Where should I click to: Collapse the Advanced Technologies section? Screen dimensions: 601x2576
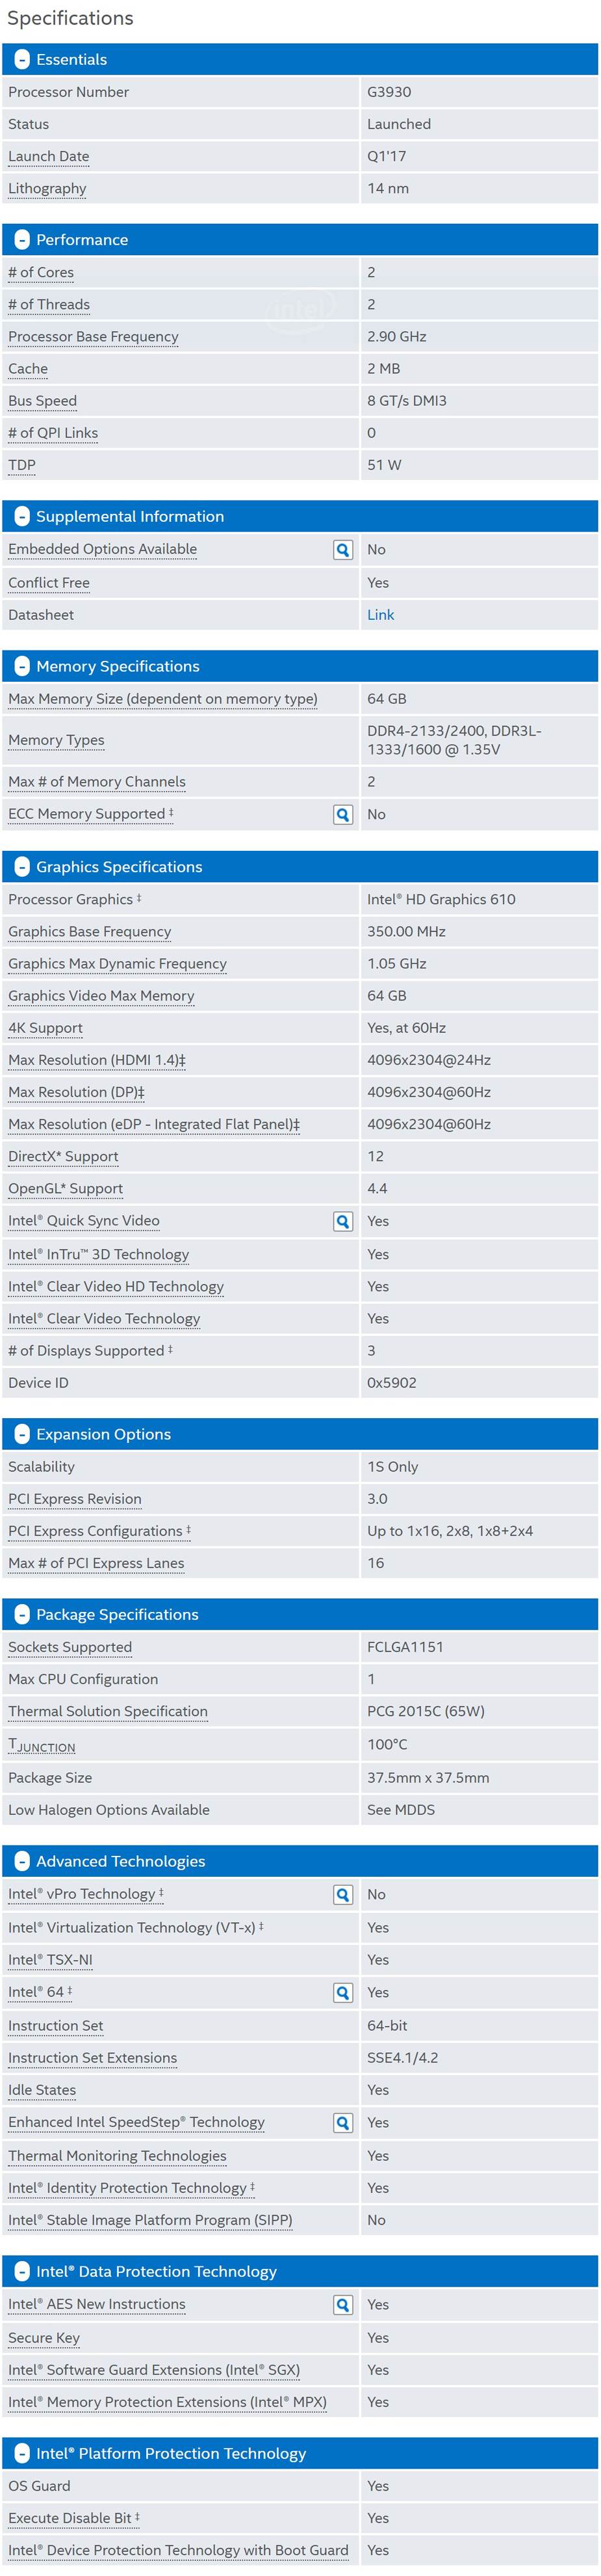click(22, 1861)
